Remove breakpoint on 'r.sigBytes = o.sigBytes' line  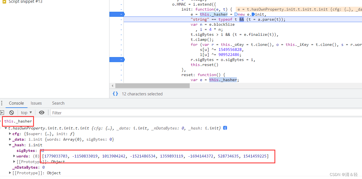point(116,60)
